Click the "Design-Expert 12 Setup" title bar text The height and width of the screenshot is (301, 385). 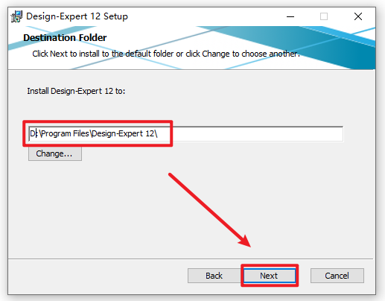(x=77, y=16)
